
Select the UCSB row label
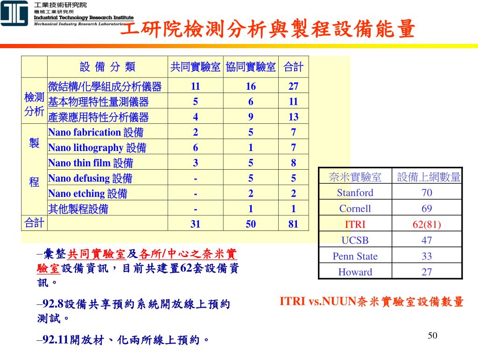click(355, 240)
